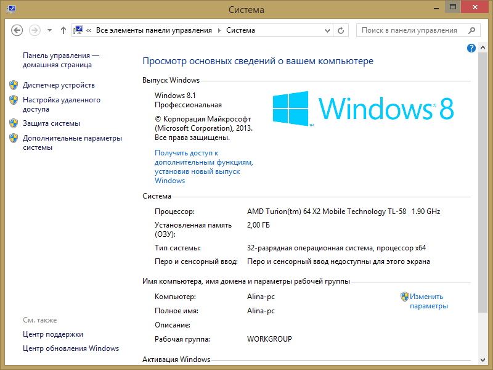Click 'Все элементы панели управления' breadcrumb
This screenshot has height=370, width=493.
153,30
